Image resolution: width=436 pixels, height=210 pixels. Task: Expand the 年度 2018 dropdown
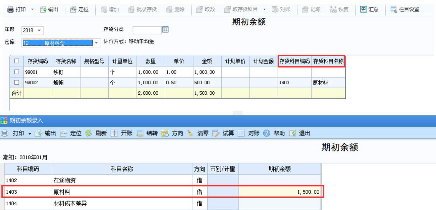39,30
